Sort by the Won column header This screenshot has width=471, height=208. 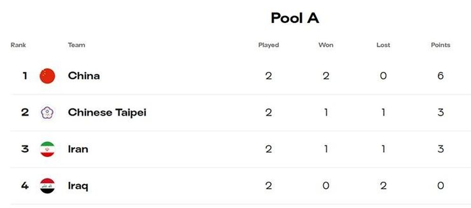[326, 45]
